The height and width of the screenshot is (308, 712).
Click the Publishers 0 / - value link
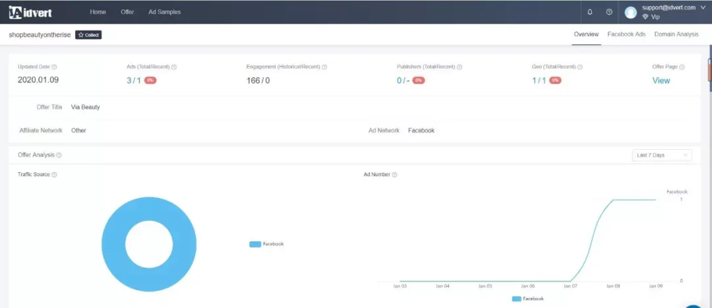pos(403,80)
